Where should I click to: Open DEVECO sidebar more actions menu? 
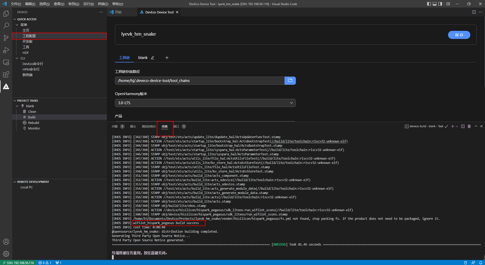pos(101,12)
